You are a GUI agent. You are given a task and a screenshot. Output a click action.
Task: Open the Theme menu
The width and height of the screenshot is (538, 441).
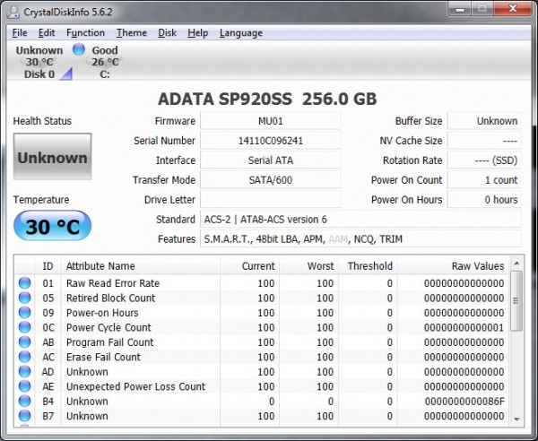[132, 33]
